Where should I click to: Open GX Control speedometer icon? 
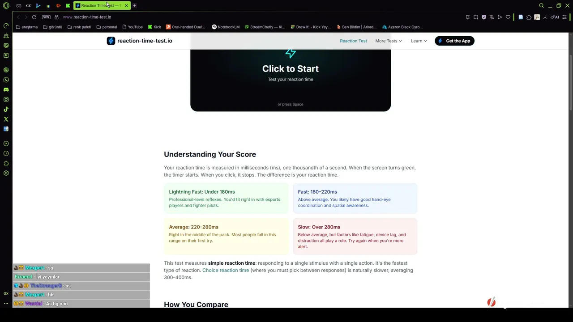coord(6,25)
